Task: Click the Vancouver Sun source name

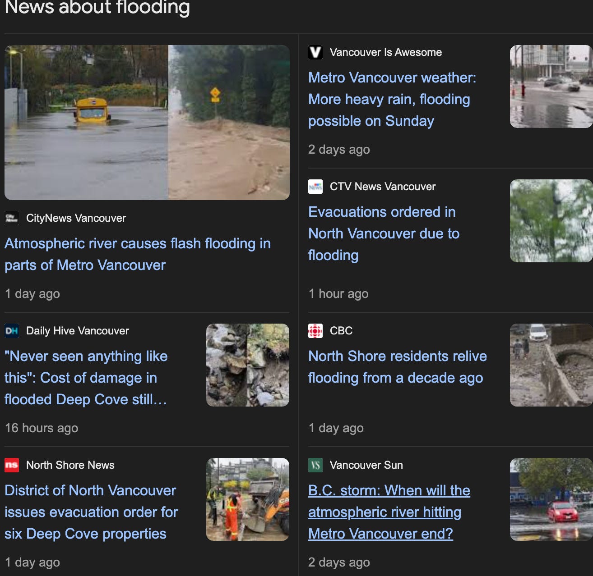Action: pos(366,465)
